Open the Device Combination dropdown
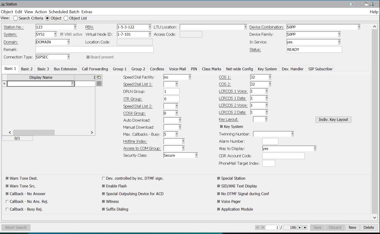Image resolution: width=380 pixels, height=234 pixels. coord(359,27)
